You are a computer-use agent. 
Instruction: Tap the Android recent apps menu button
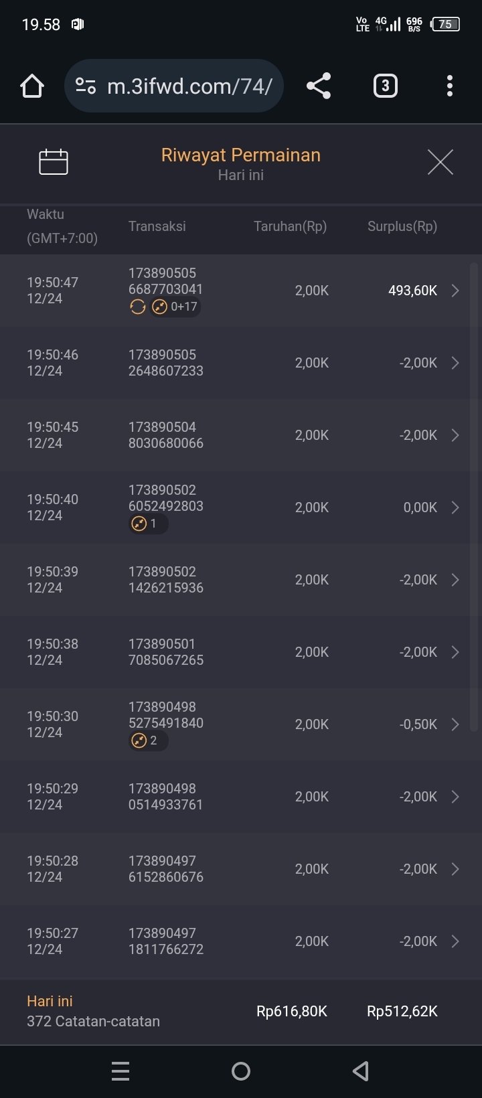[x=120, y=1071]
